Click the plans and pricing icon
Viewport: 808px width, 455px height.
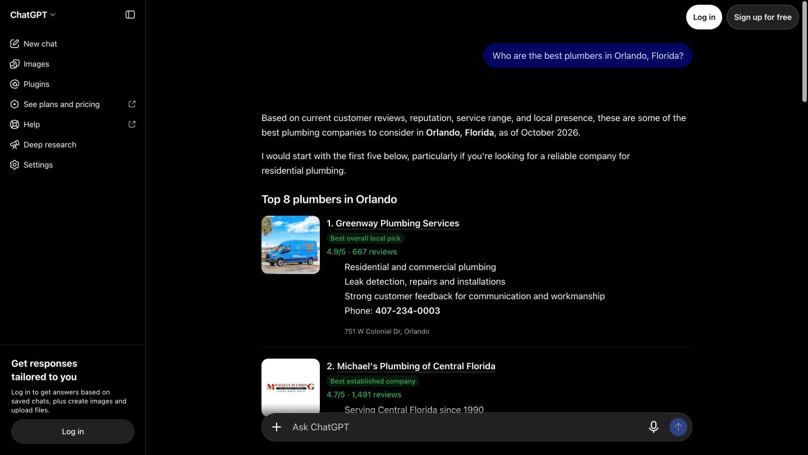coord(15,104)
